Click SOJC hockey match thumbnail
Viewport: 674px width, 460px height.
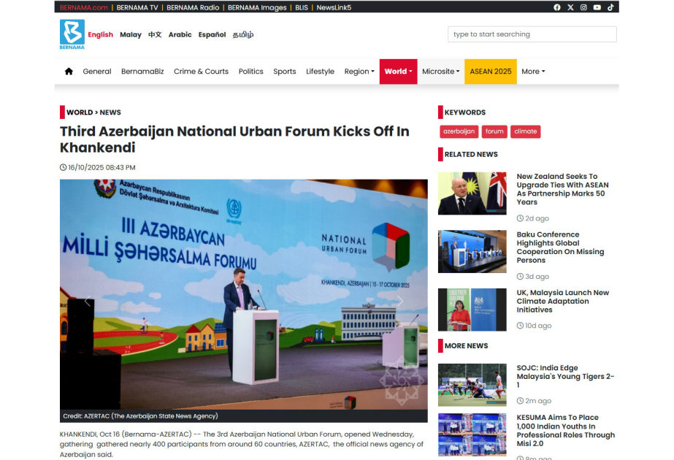tap(472, 385)
